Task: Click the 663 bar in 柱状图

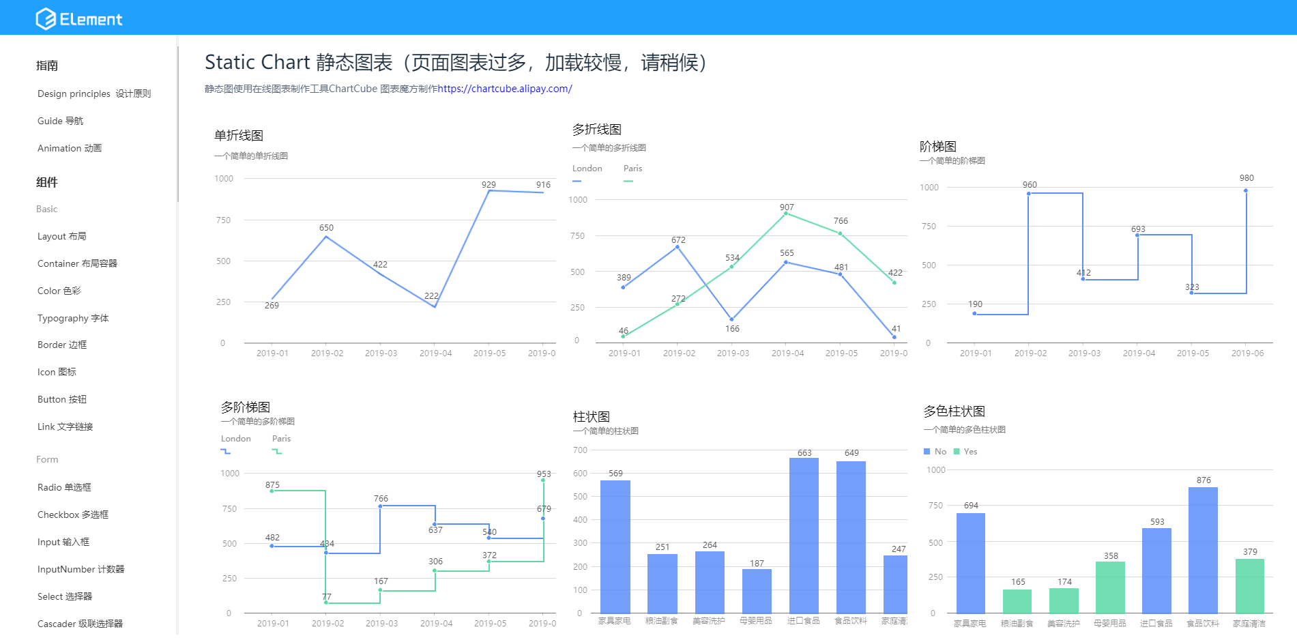Action: 804,536
